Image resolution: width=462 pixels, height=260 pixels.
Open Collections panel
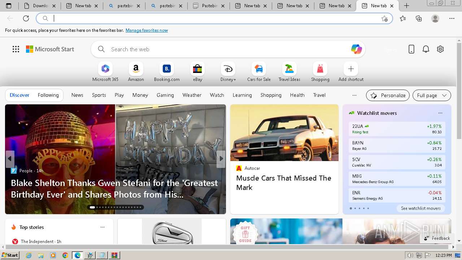point(419,18)
